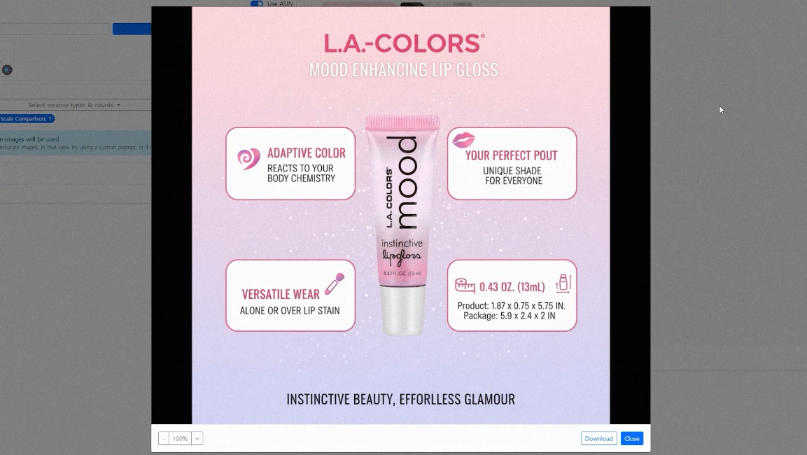
Task: Click the blue info banner about images
Action: [76, 143]
